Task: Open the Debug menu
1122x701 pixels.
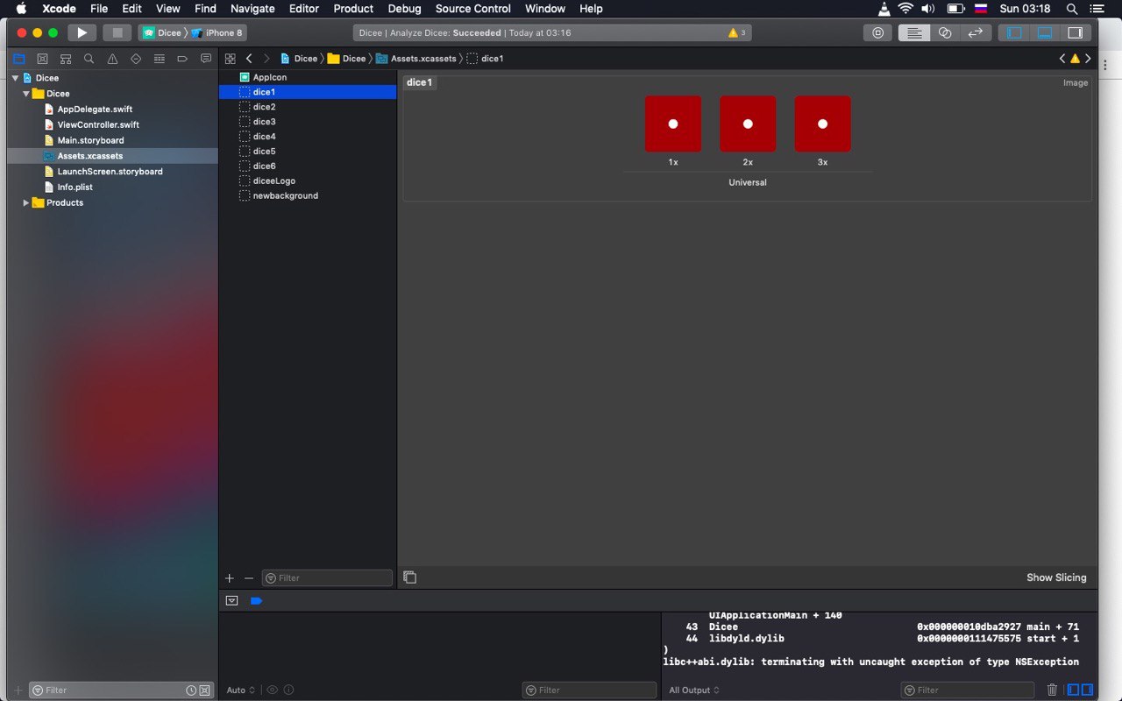Action: [x=404, y=9]
